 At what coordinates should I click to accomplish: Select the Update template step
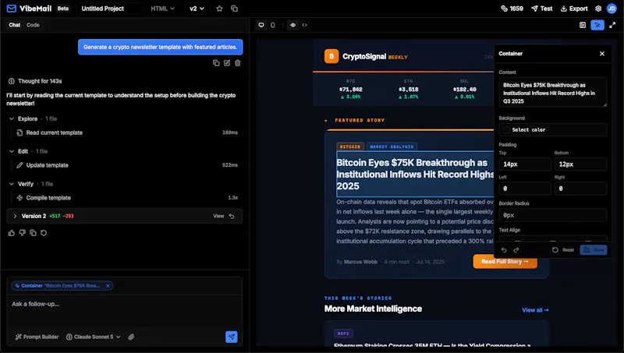[127, 165]
